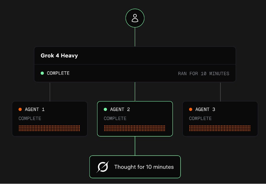Viewport: 266px width, 184px height.
Task: Click the Agent 2 dotted progress bar
Action: 134,128
